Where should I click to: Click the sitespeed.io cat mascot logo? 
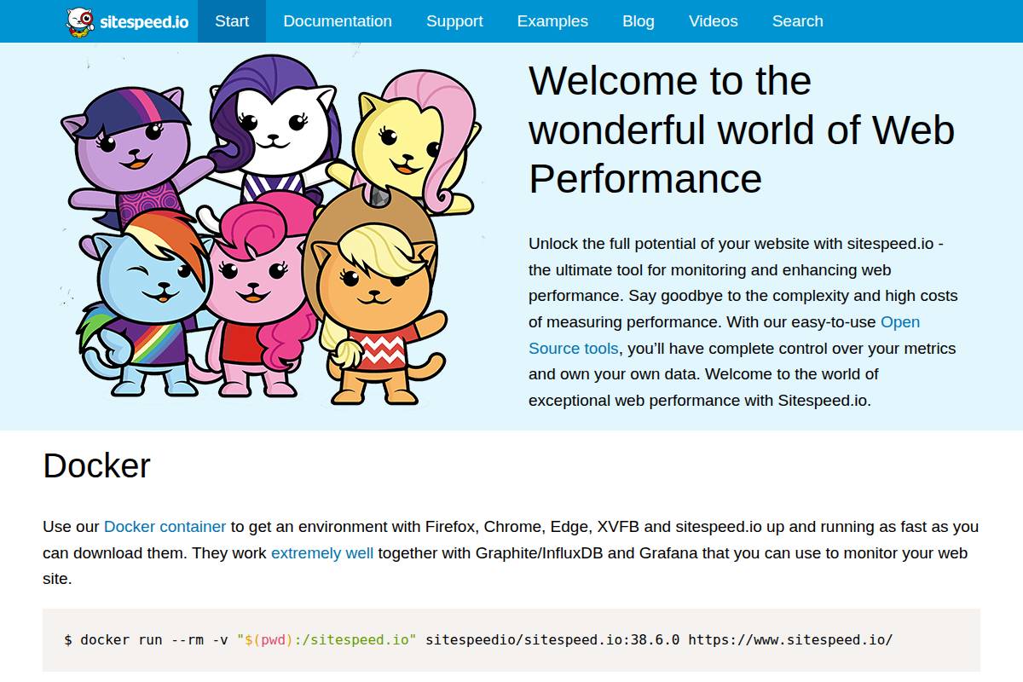[x=80, y=21]
